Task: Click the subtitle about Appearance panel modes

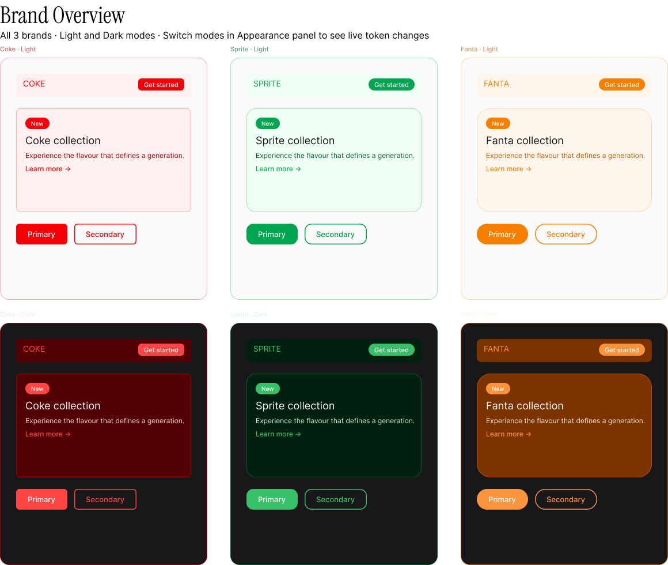Action: 215,35
